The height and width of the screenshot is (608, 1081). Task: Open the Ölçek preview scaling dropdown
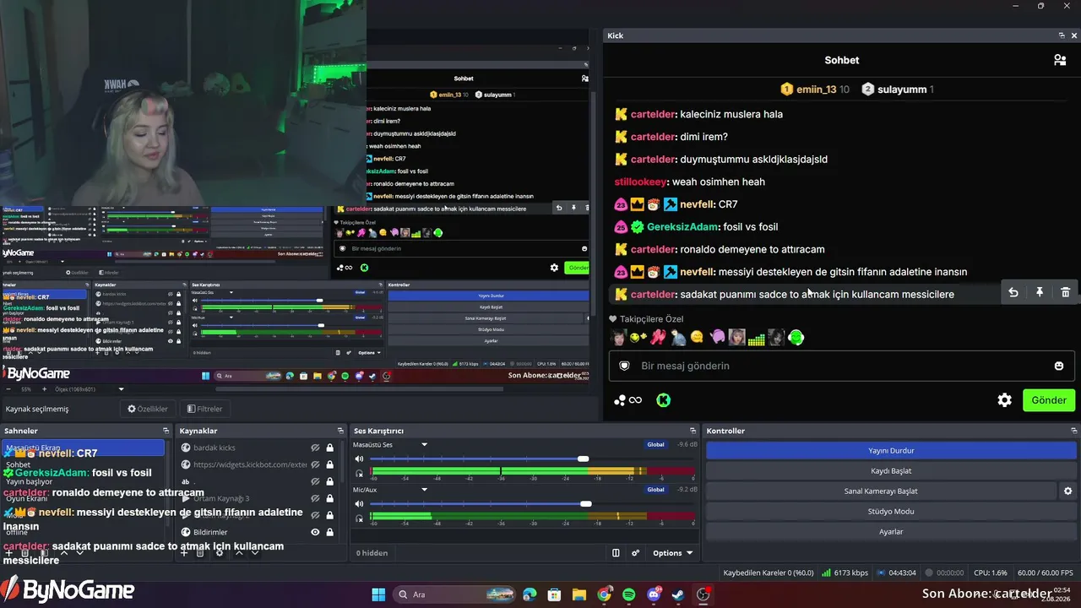click(121, 389)
